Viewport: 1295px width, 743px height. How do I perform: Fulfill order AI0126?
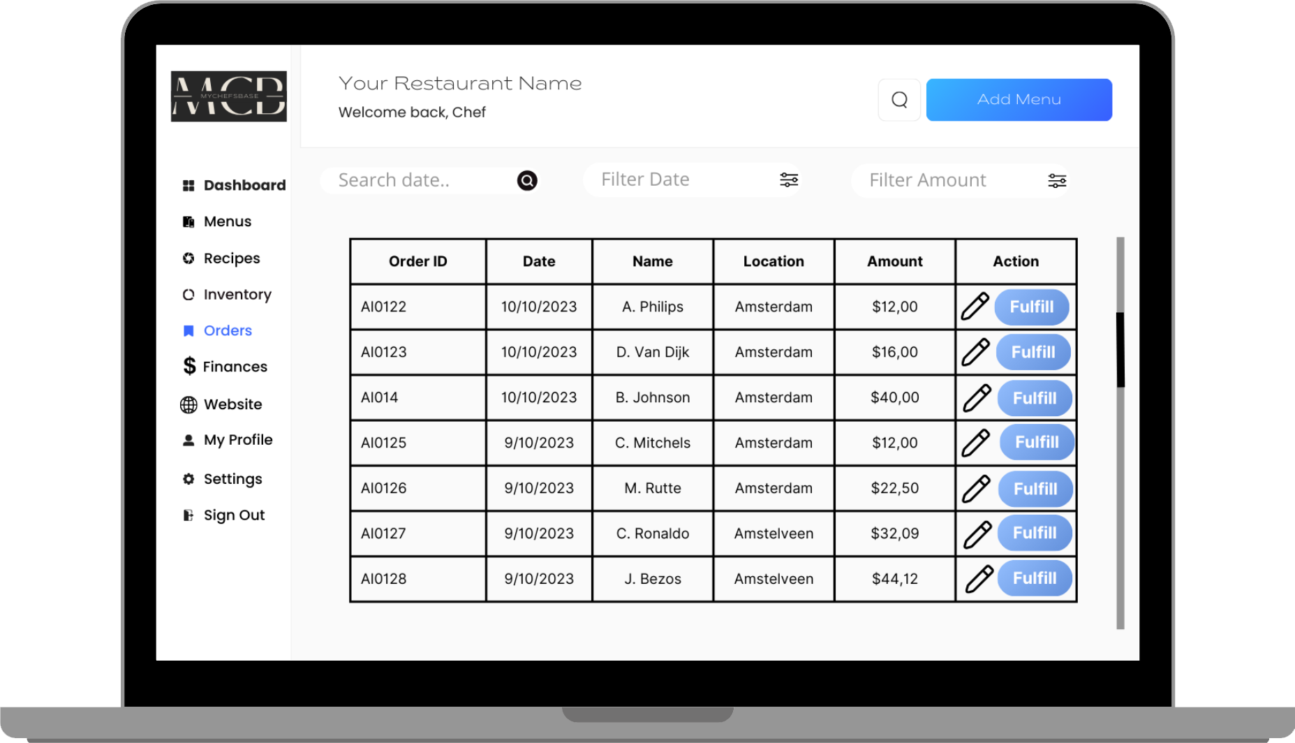[x=1035, y=489]
